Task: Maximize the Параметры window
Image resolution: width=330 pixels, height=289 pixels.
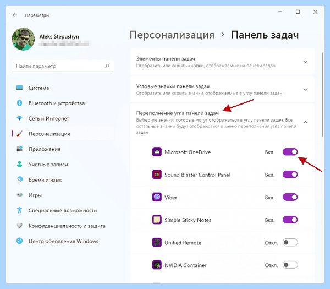Action: [298, 12]
